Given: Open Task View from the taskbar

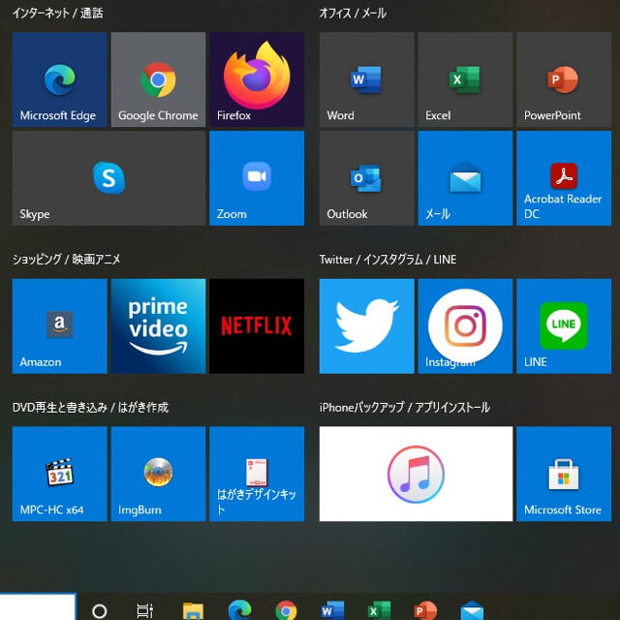Looking at the screenshot, I should click(x=144, y=611).
